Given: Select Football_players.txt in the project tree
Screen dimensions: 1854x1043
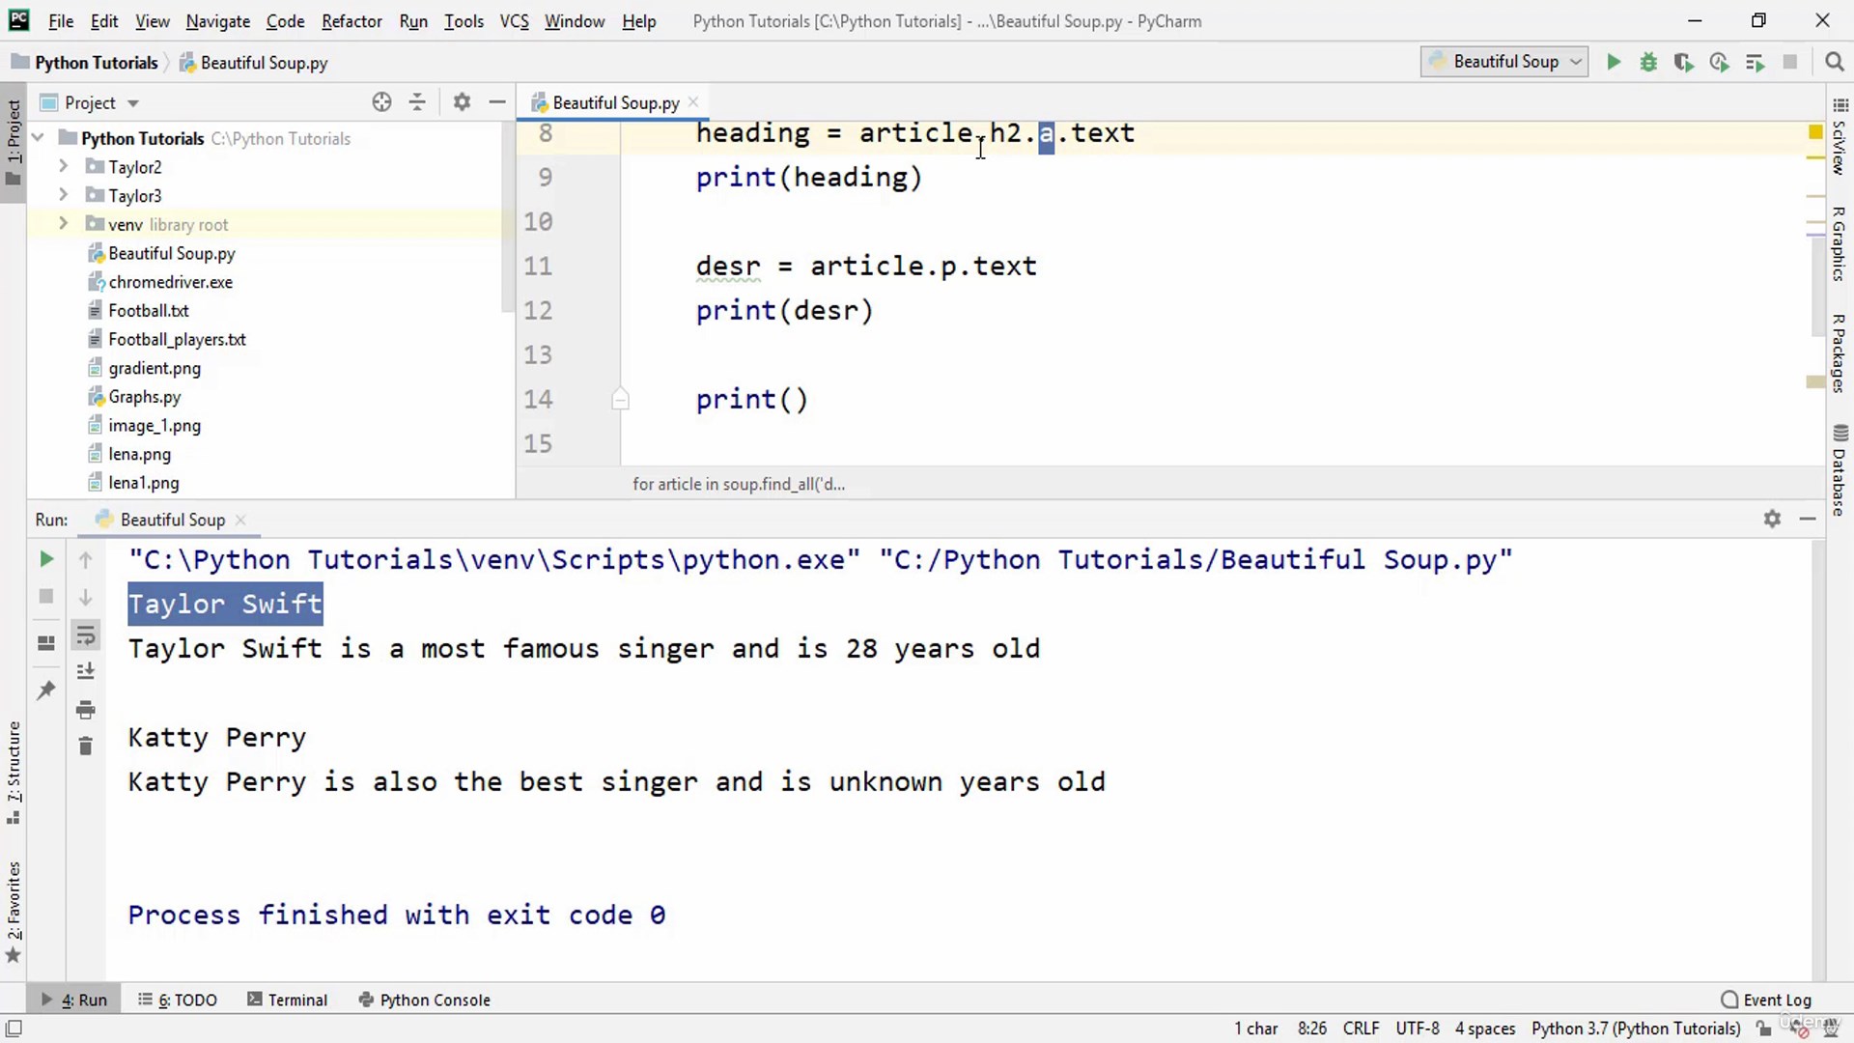Looking at the screenshot, I should pos(177,339).
